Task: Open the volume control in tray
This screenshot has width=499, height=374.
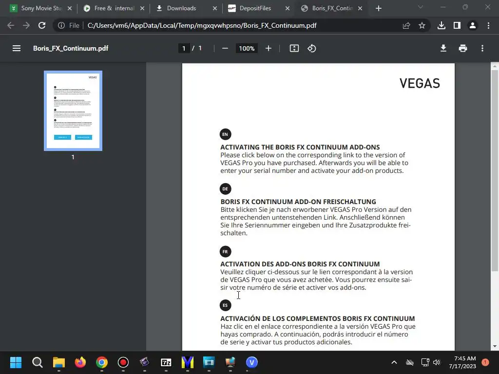Action: pos(436,362)
